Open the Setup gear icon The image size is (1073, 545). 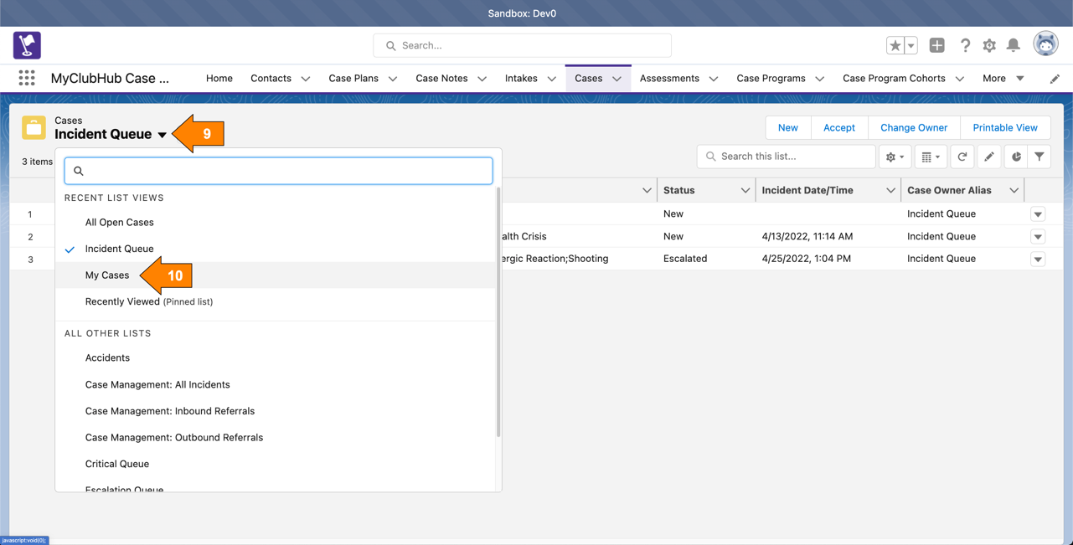989,46
